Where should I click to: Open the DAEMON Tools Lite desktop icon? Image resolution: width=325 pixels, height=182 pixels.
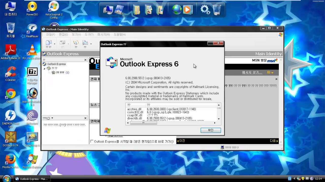click(11, 119)
